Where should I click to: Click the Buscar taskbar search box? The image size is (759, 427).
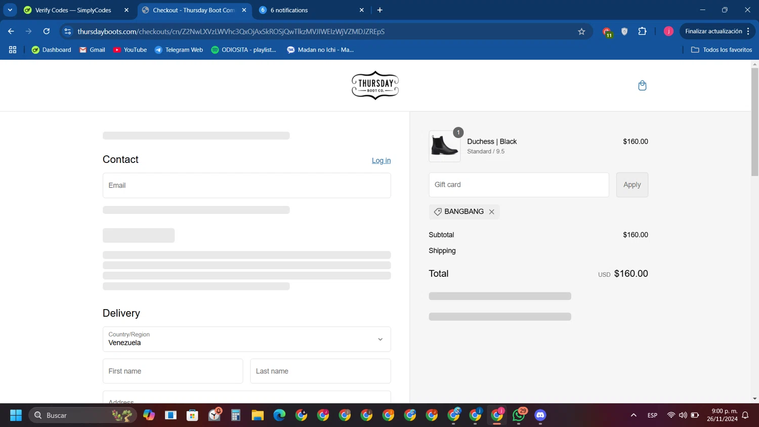[x=83, y=415]
